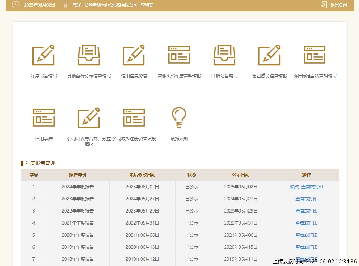Click the user profile icon in header

pyautogui.click(x=66, y=5)
